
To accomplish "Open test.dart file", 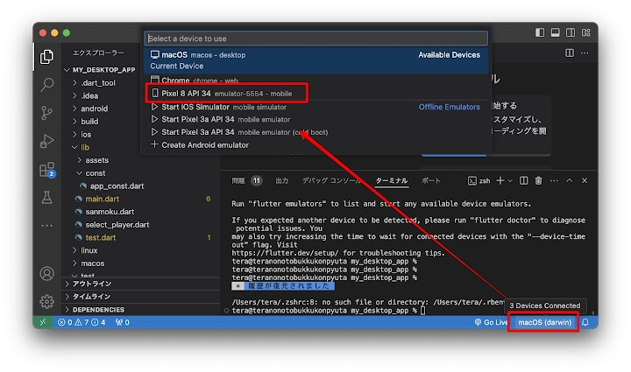I will [x=140, y=237].
